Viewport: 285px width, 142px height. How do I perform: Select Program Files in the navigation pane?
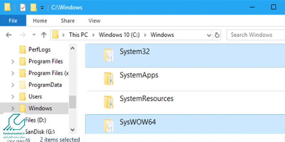coord(46,61)
